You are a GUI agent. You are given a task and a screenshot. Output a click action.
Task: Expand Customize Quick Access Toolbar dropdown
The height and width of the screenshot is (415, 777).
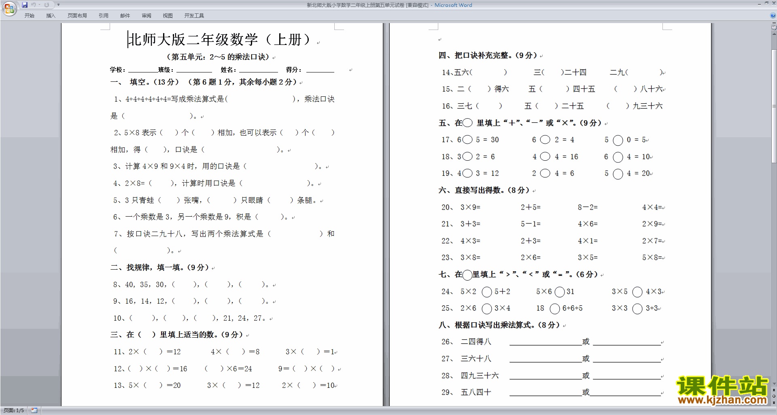tap(58, 5)
